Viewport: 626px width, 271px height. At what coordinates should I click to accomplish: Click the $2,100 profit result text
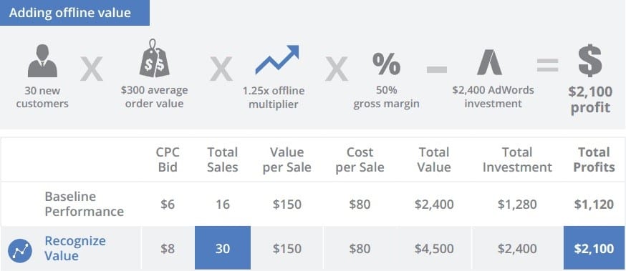[590, 99]
